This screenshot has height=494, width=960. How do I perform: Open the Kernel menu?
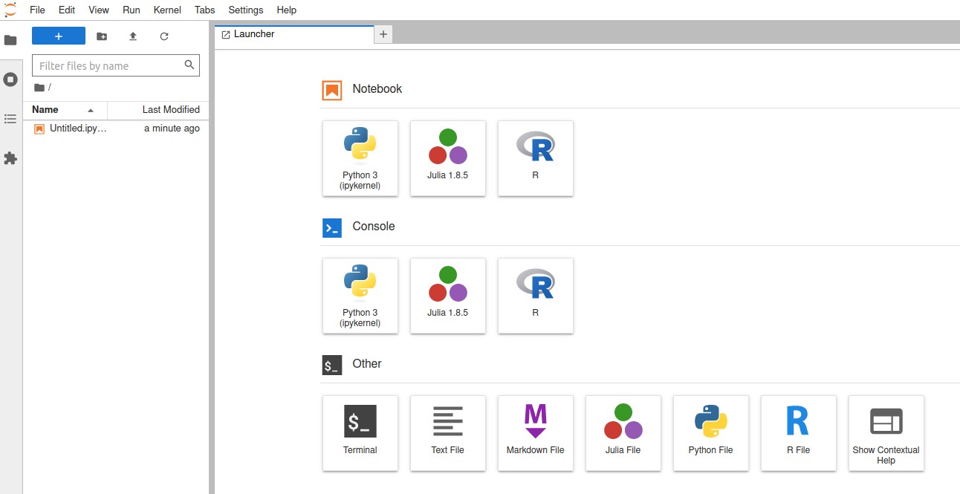[x=167, y=10]
